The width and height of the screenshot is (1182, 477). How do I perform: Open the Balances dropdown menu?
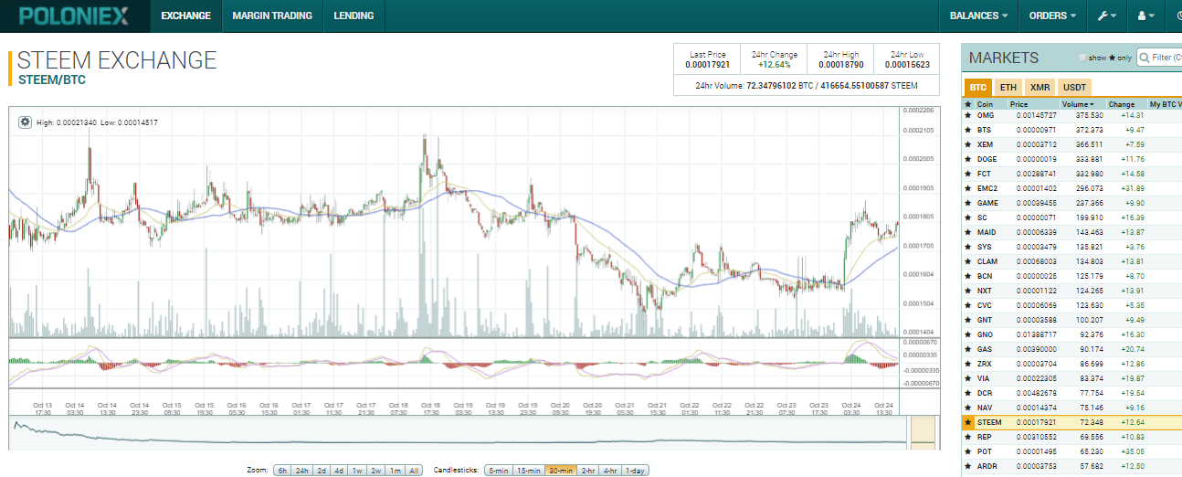pos(978,16)
